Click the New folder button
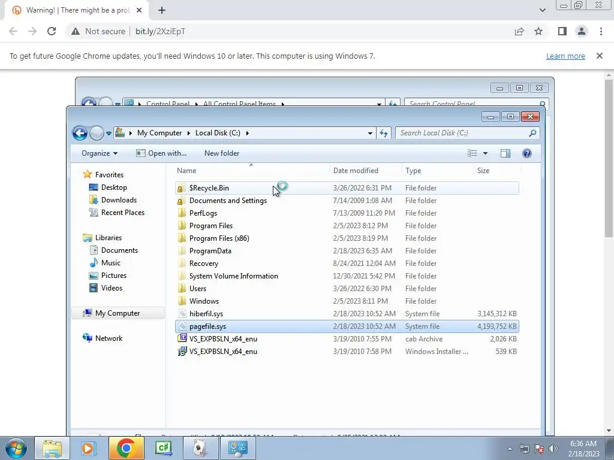 click(222, 153)
